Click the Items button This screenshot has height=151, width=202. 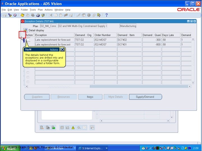(x=90, y=97)
